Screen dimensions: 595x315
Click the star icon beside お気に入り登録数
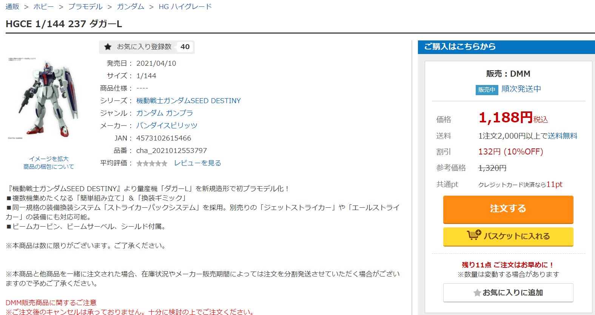(x=108, y=47)
